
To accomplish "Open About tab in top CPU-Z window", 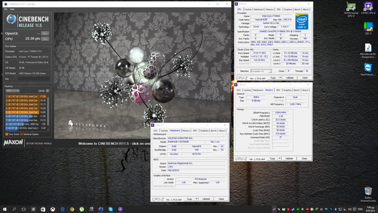I will pos(306,9).
